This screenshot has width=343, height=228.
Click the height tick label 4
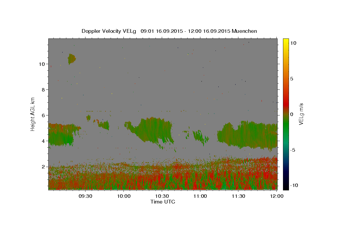(x=43, y=141)
